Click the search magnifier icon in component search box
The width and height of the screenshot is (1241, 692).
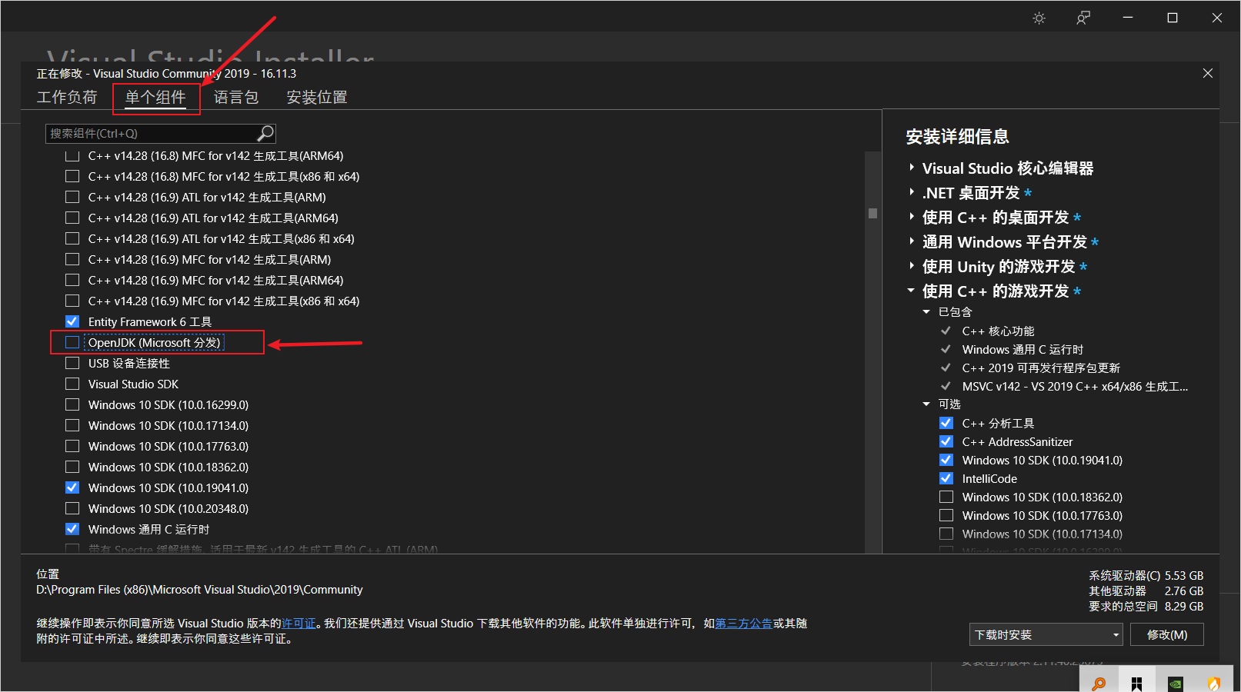(265, 133)
